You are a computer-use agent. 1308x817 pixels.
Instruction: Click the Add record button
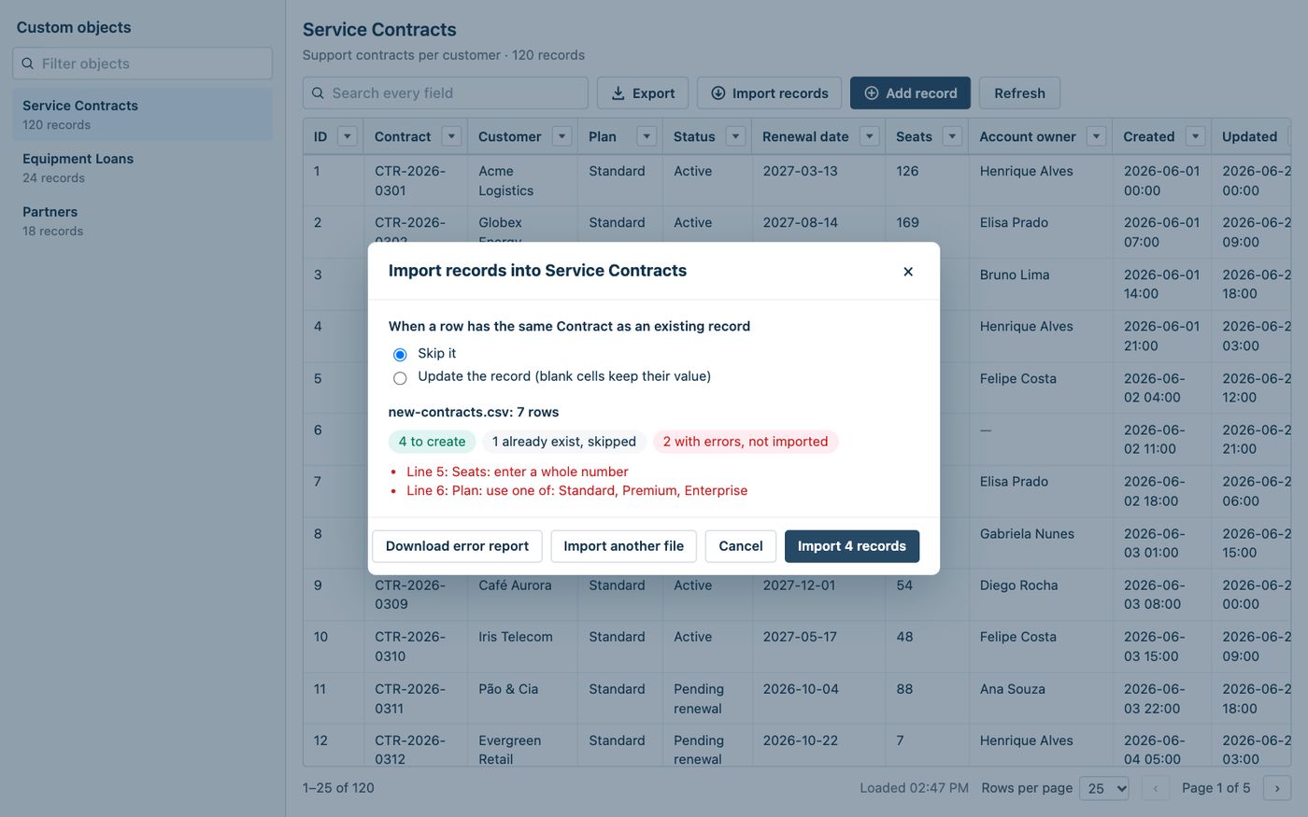point(910,93)
